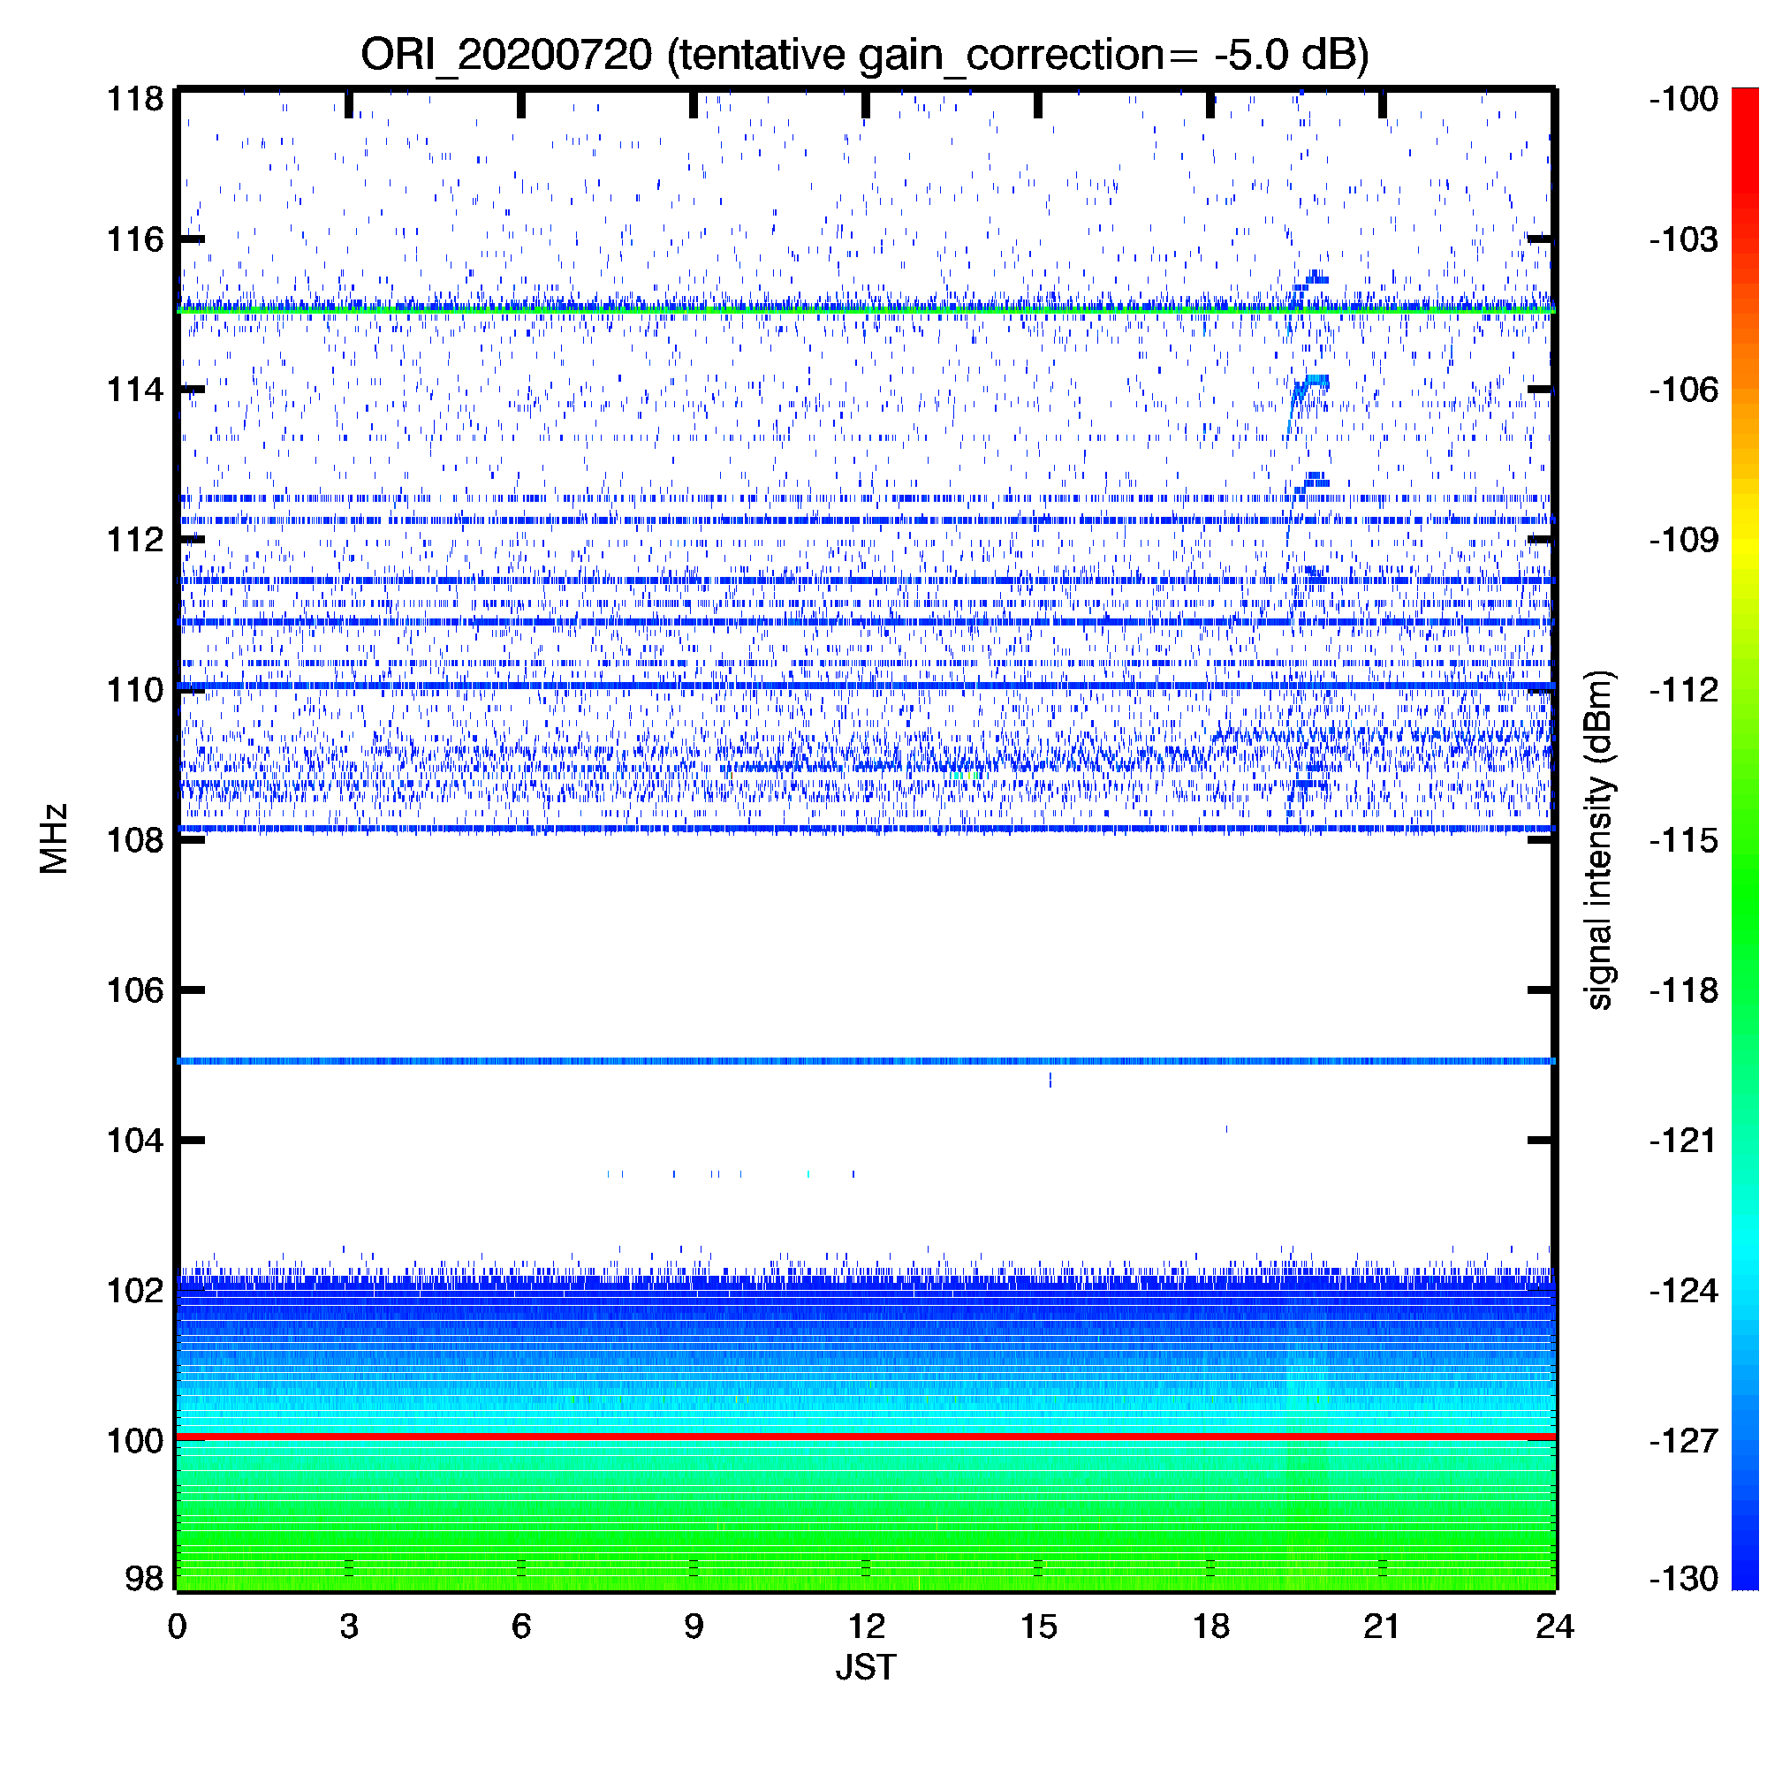Viewport: 1767px width, 1767px height.
Task: Click the -115 colorbar tick label
Action: 1684,839
